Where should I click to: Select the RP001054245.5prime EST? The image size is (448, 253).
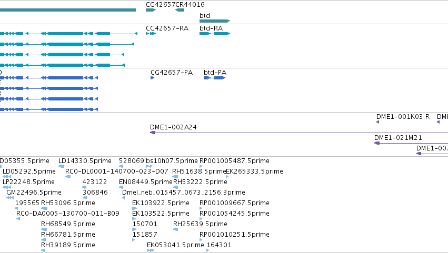coord(201,219)
